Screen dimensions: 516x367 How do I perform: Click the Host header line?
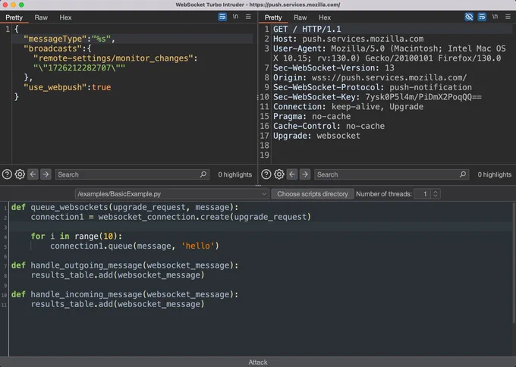click(348, 39)
